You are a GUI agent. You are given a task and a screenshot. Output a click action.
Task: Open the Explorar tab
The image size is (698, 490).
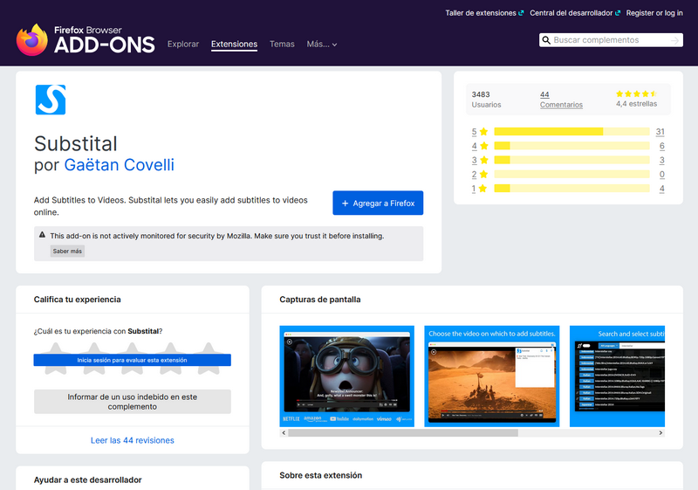tap(183, 44)
